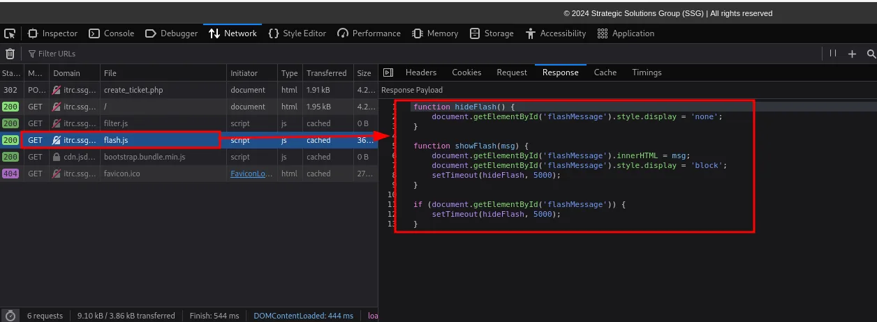Open the FaviconLoader initiator link
Image resolution: width=877 pixels, height=322 pixels.
click(x=251, y=174)
